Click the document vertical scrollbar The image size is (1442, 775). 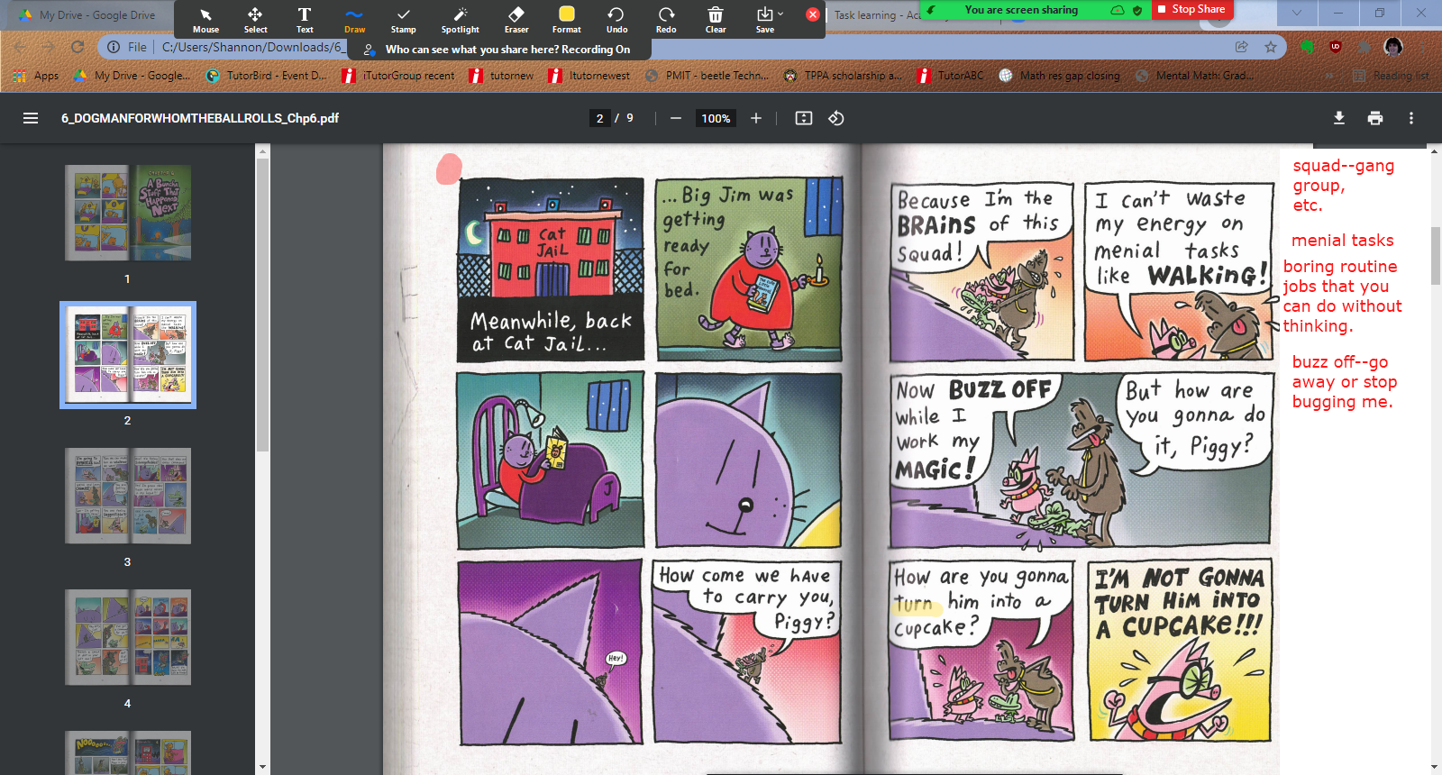click(1434, 257)
